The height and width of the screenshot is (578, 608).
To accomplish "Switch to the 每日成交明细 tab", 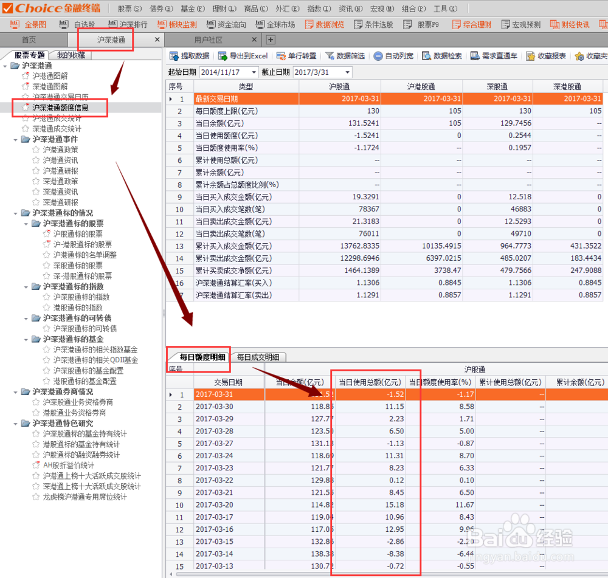I will 258,357.
